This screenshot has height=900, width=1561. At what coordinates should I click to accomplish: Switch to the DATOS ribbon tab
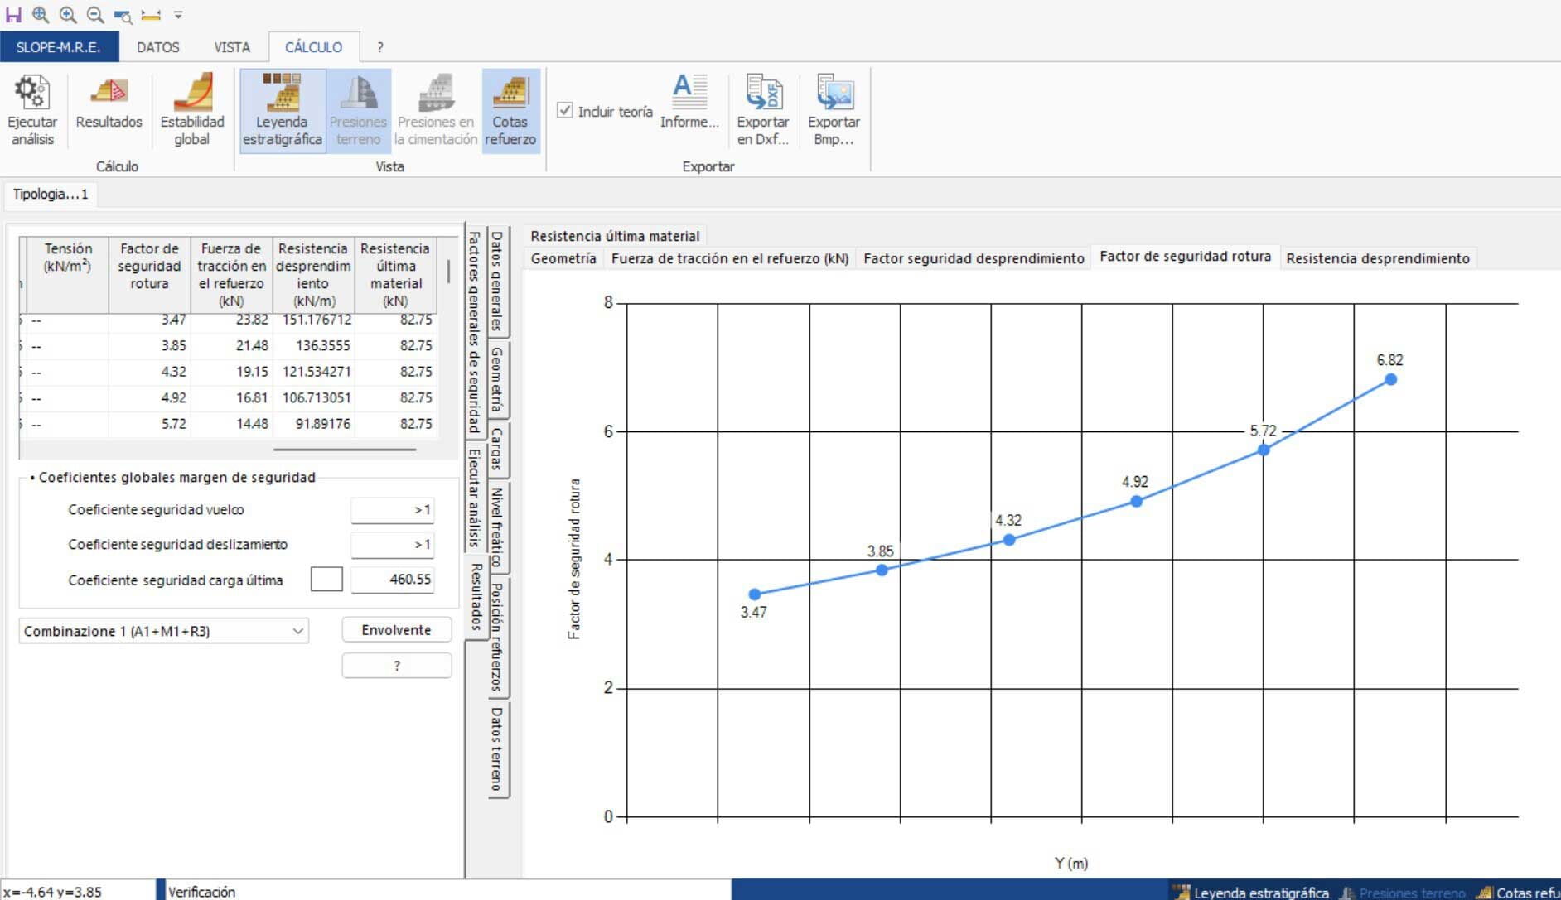pyautogui.click(x=157, y=47)
